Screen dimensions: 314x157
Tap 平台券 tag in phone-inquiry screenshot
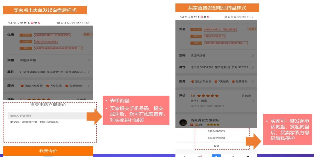point(196,29)
